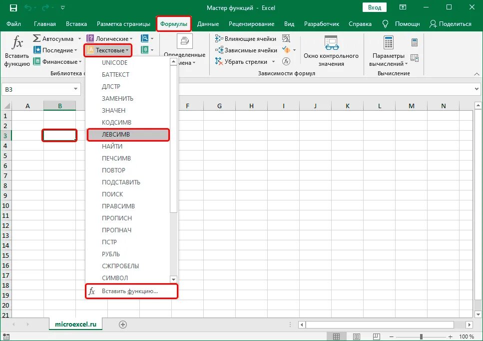Click the Save icon in title bar
Viewport: 483px width, 341px height.
tap(13, 7)
